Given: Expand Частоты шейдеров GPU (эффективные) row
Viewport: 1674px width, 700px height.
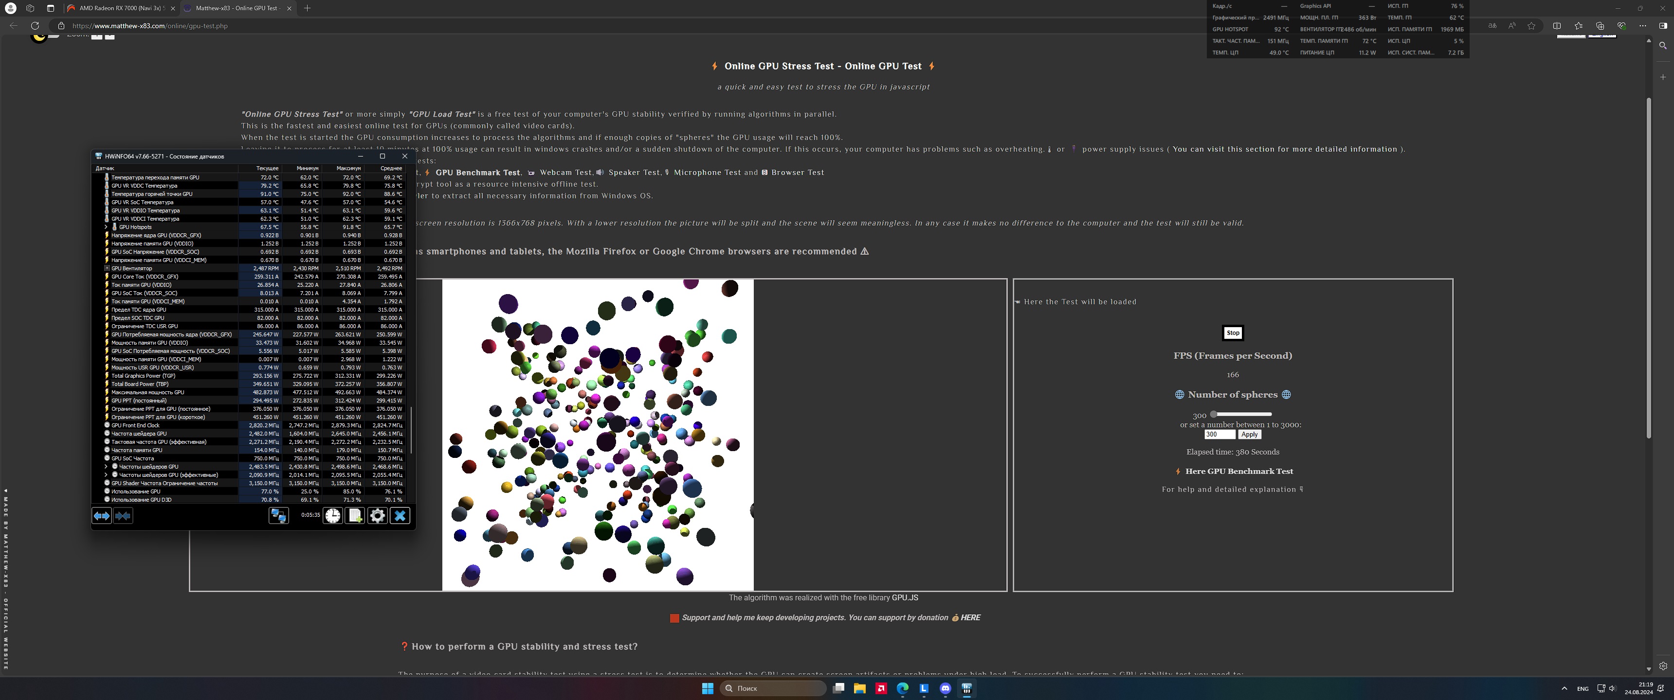Looking at the screenshot, I should click(106, 474).
